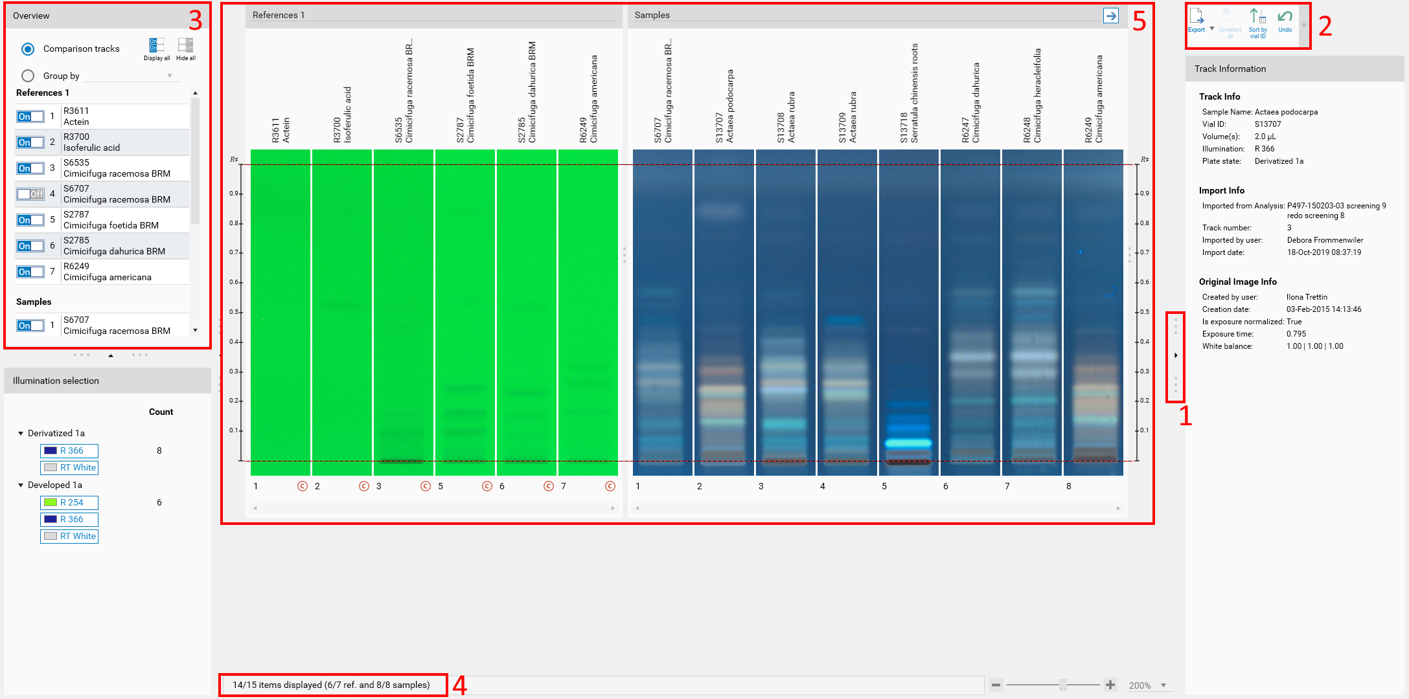Open the Group by dropdown

(x=170, y=76)
